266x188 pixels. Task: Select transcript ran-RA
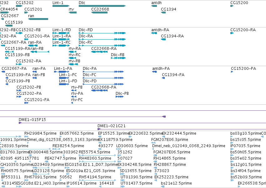tap(35, 42)
